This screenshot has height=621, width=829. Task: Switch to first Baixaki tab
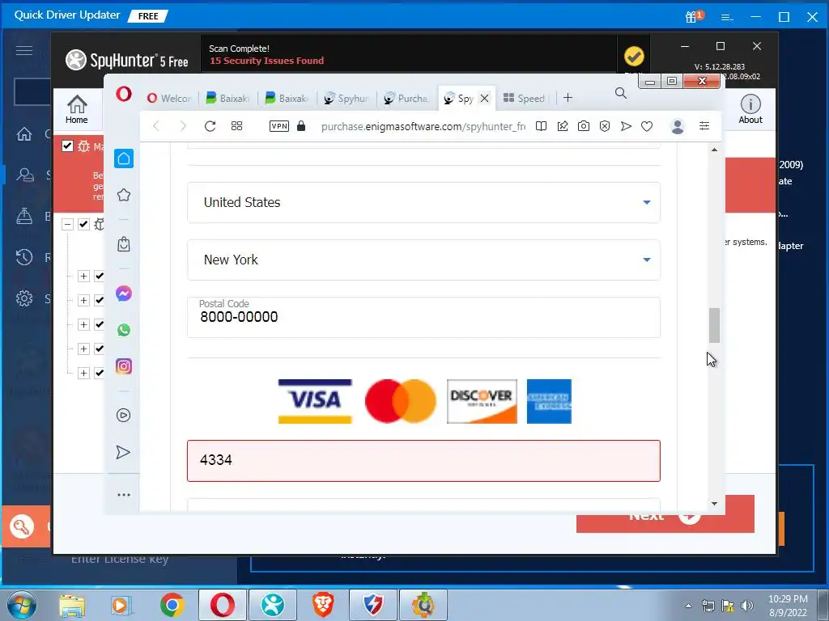point(227,98)
